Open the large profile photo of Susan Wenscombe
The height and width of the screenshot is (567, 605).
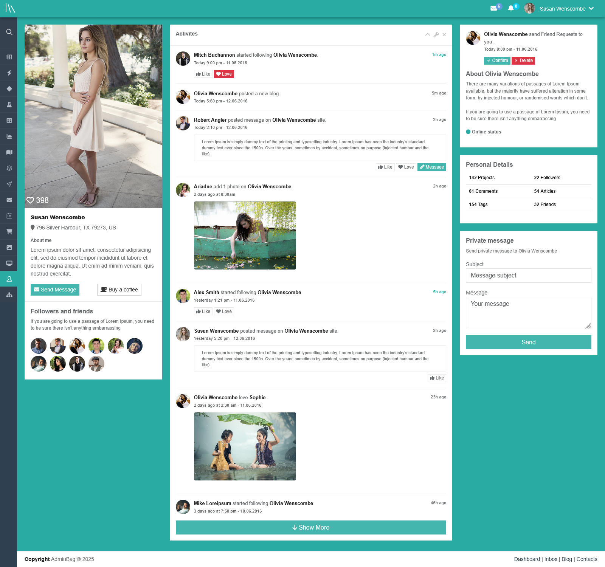[93, 116]
